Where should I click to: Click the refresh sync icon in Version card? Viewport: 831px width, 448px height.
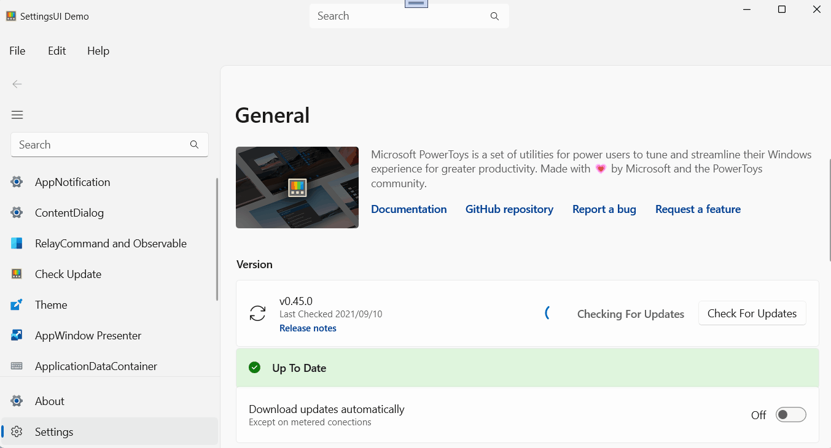coord(257,314)
